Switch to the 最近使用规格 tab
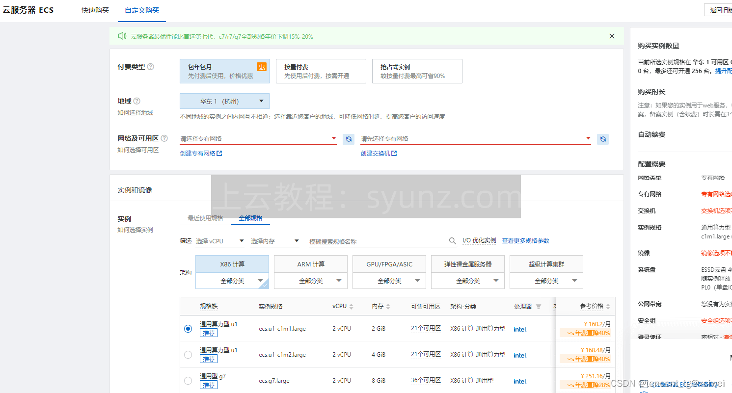 (x=205, y=218)
